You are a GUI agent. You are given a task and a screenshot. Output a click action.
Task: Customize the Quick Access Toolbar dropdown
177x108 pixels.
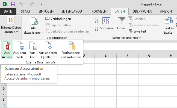[x=41, y=4]
